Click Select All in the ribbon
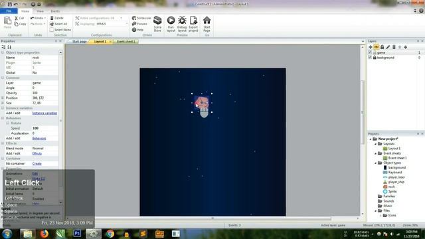 point(58,24)
